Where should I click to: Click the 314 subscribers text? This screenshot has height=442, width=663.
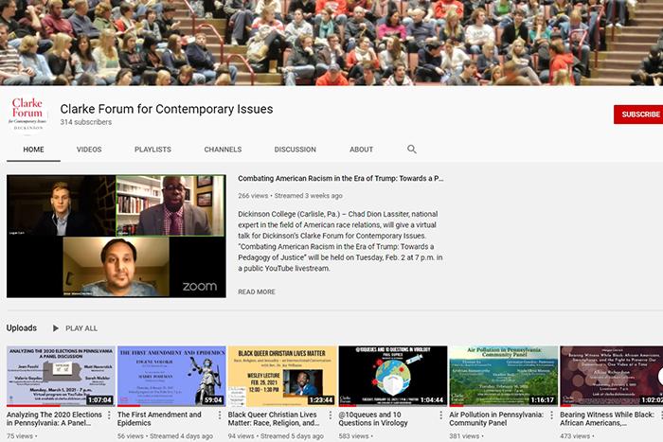tap(86, 122)
